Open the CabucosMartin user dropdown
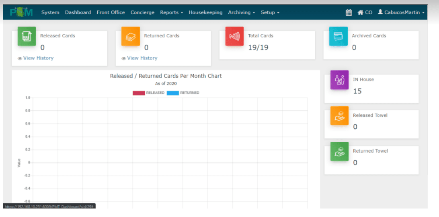The width and height of the screenshot is (439, 217). (401, 12)
